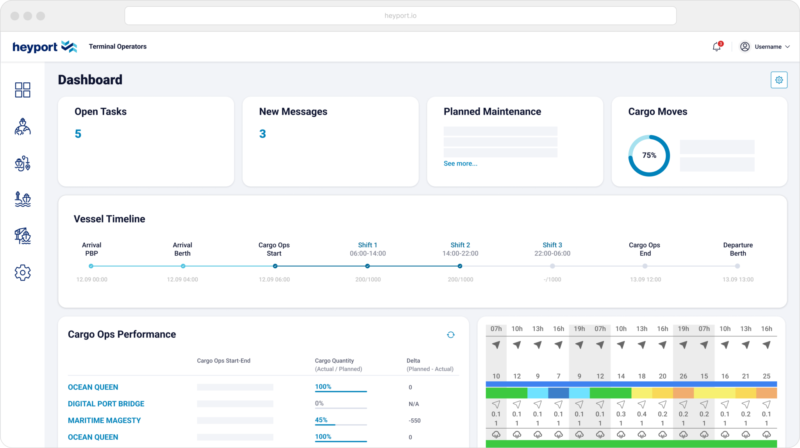Click the user avatar icon
Screen dimensions: 800x448
[745, 46]
